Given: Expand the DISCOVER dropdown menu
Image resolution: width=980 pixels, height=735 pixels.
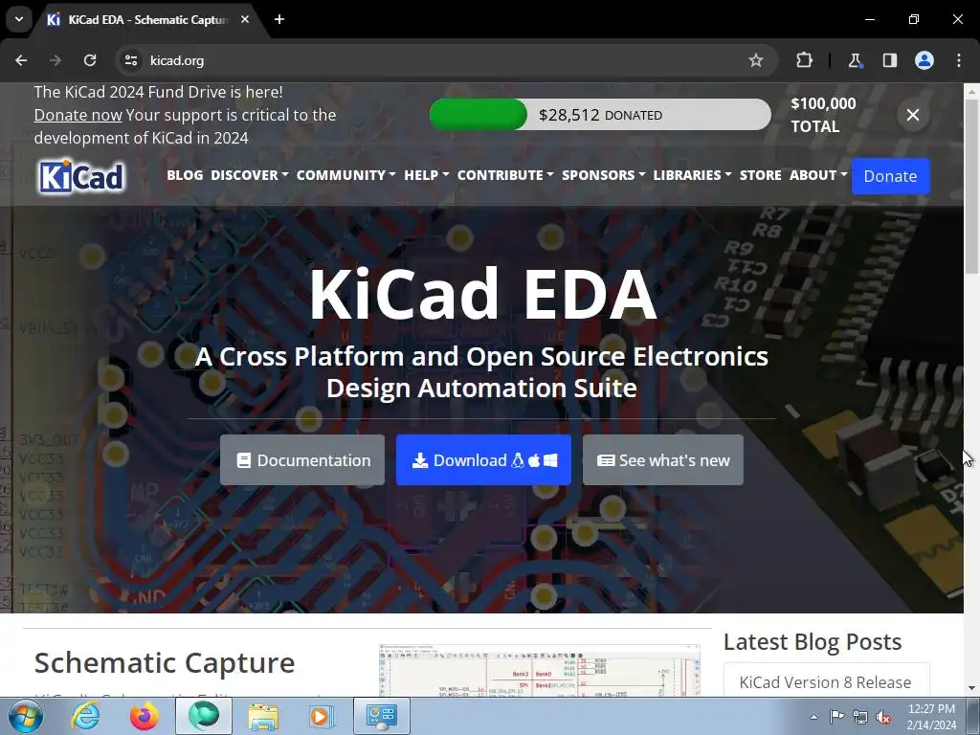Looking at the screenshot, I should pos(250,175).
